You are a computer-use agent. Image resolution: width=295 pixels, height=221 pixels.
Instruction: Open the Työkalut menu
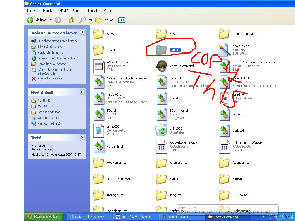point(93,11)
